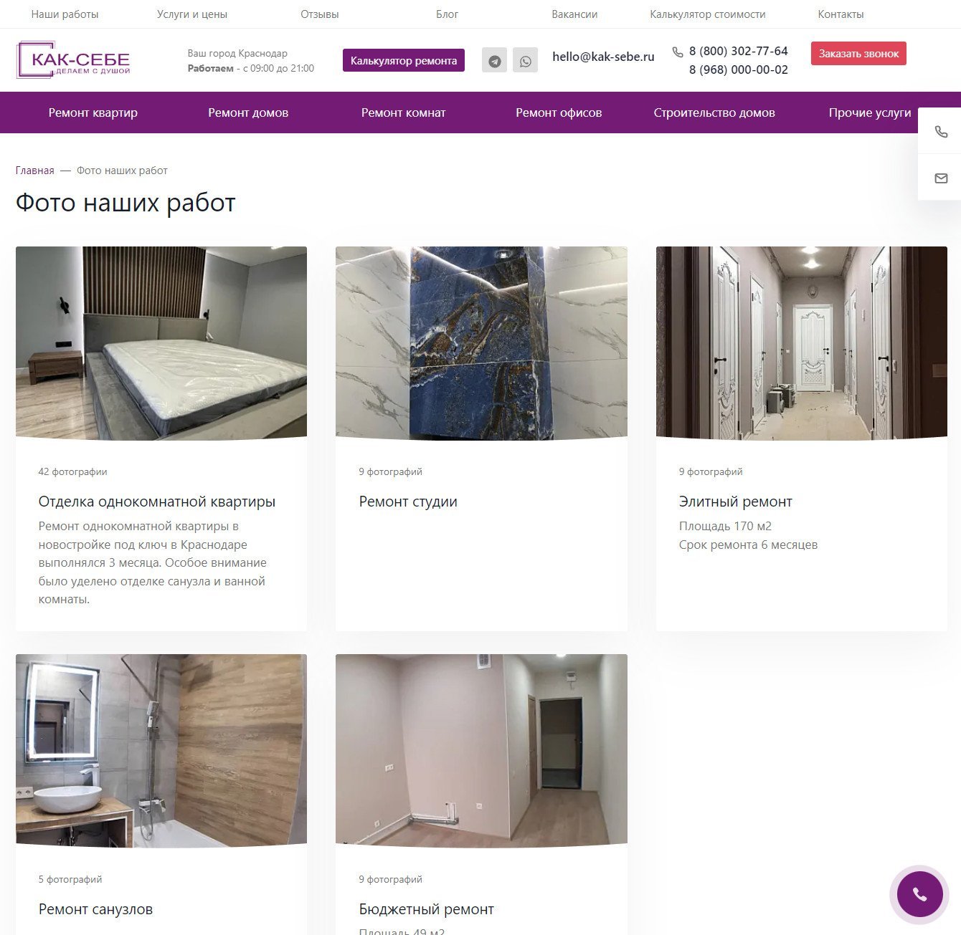The width and height of the screenshot is (961, 935).
Task: Open the side envelope mail widget
Action: pyautogui.click(x=941, y=178)
